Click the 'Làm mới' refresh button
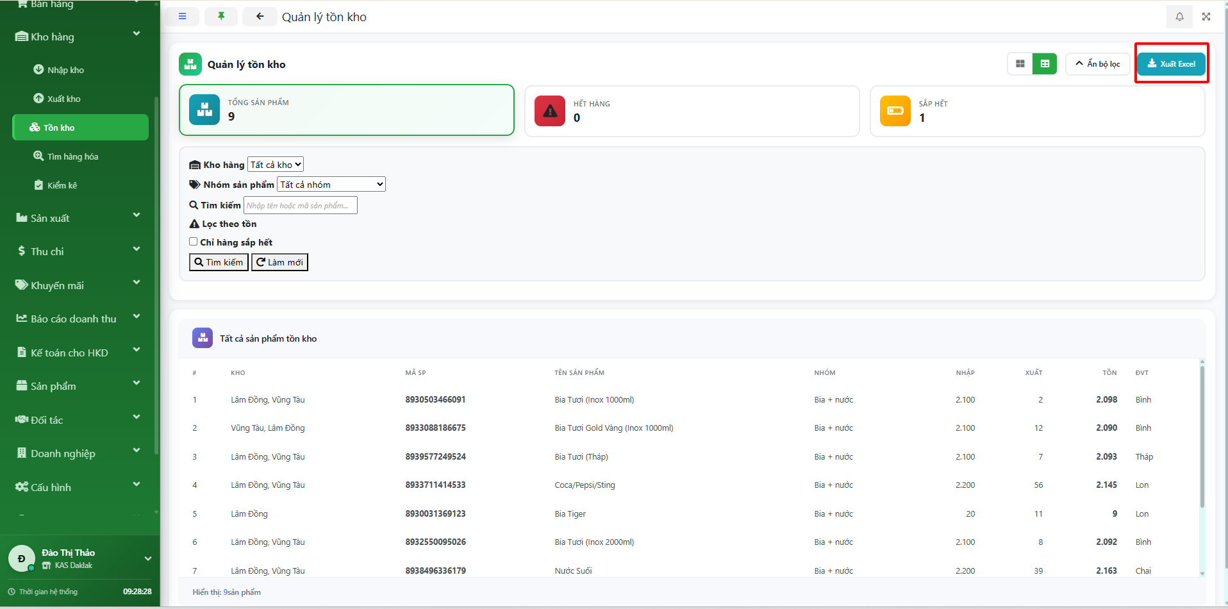Image resolution: width=1228 pixels, height=609 pixels. (279, 262)
